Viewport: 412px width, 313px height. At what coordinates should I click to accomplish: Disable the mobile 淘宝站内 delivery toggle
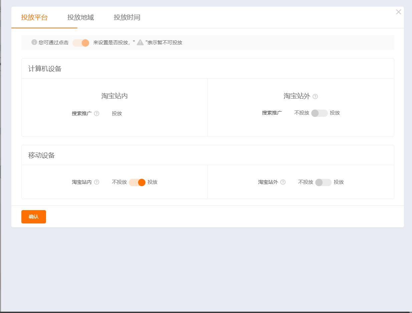pyautogui.click(x=137, y=182)
